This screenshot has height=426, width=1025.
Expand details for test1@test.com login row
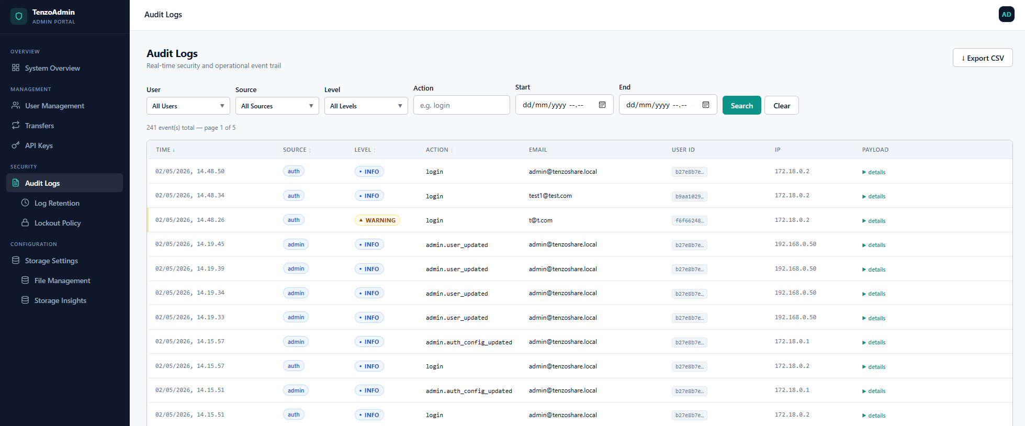click(874, 196)
